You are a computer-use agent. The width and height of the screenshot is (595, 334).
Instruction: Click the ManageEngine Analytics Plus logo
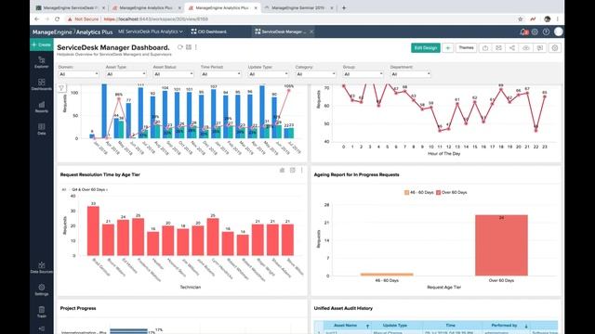(73, 32)
